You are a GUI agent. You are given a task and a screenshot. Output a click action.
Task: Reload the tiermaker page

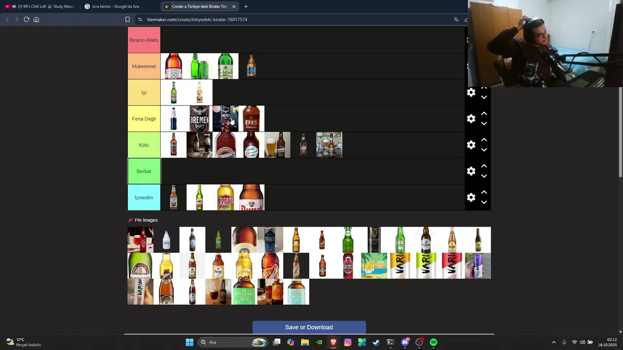(x=26, y=19)
